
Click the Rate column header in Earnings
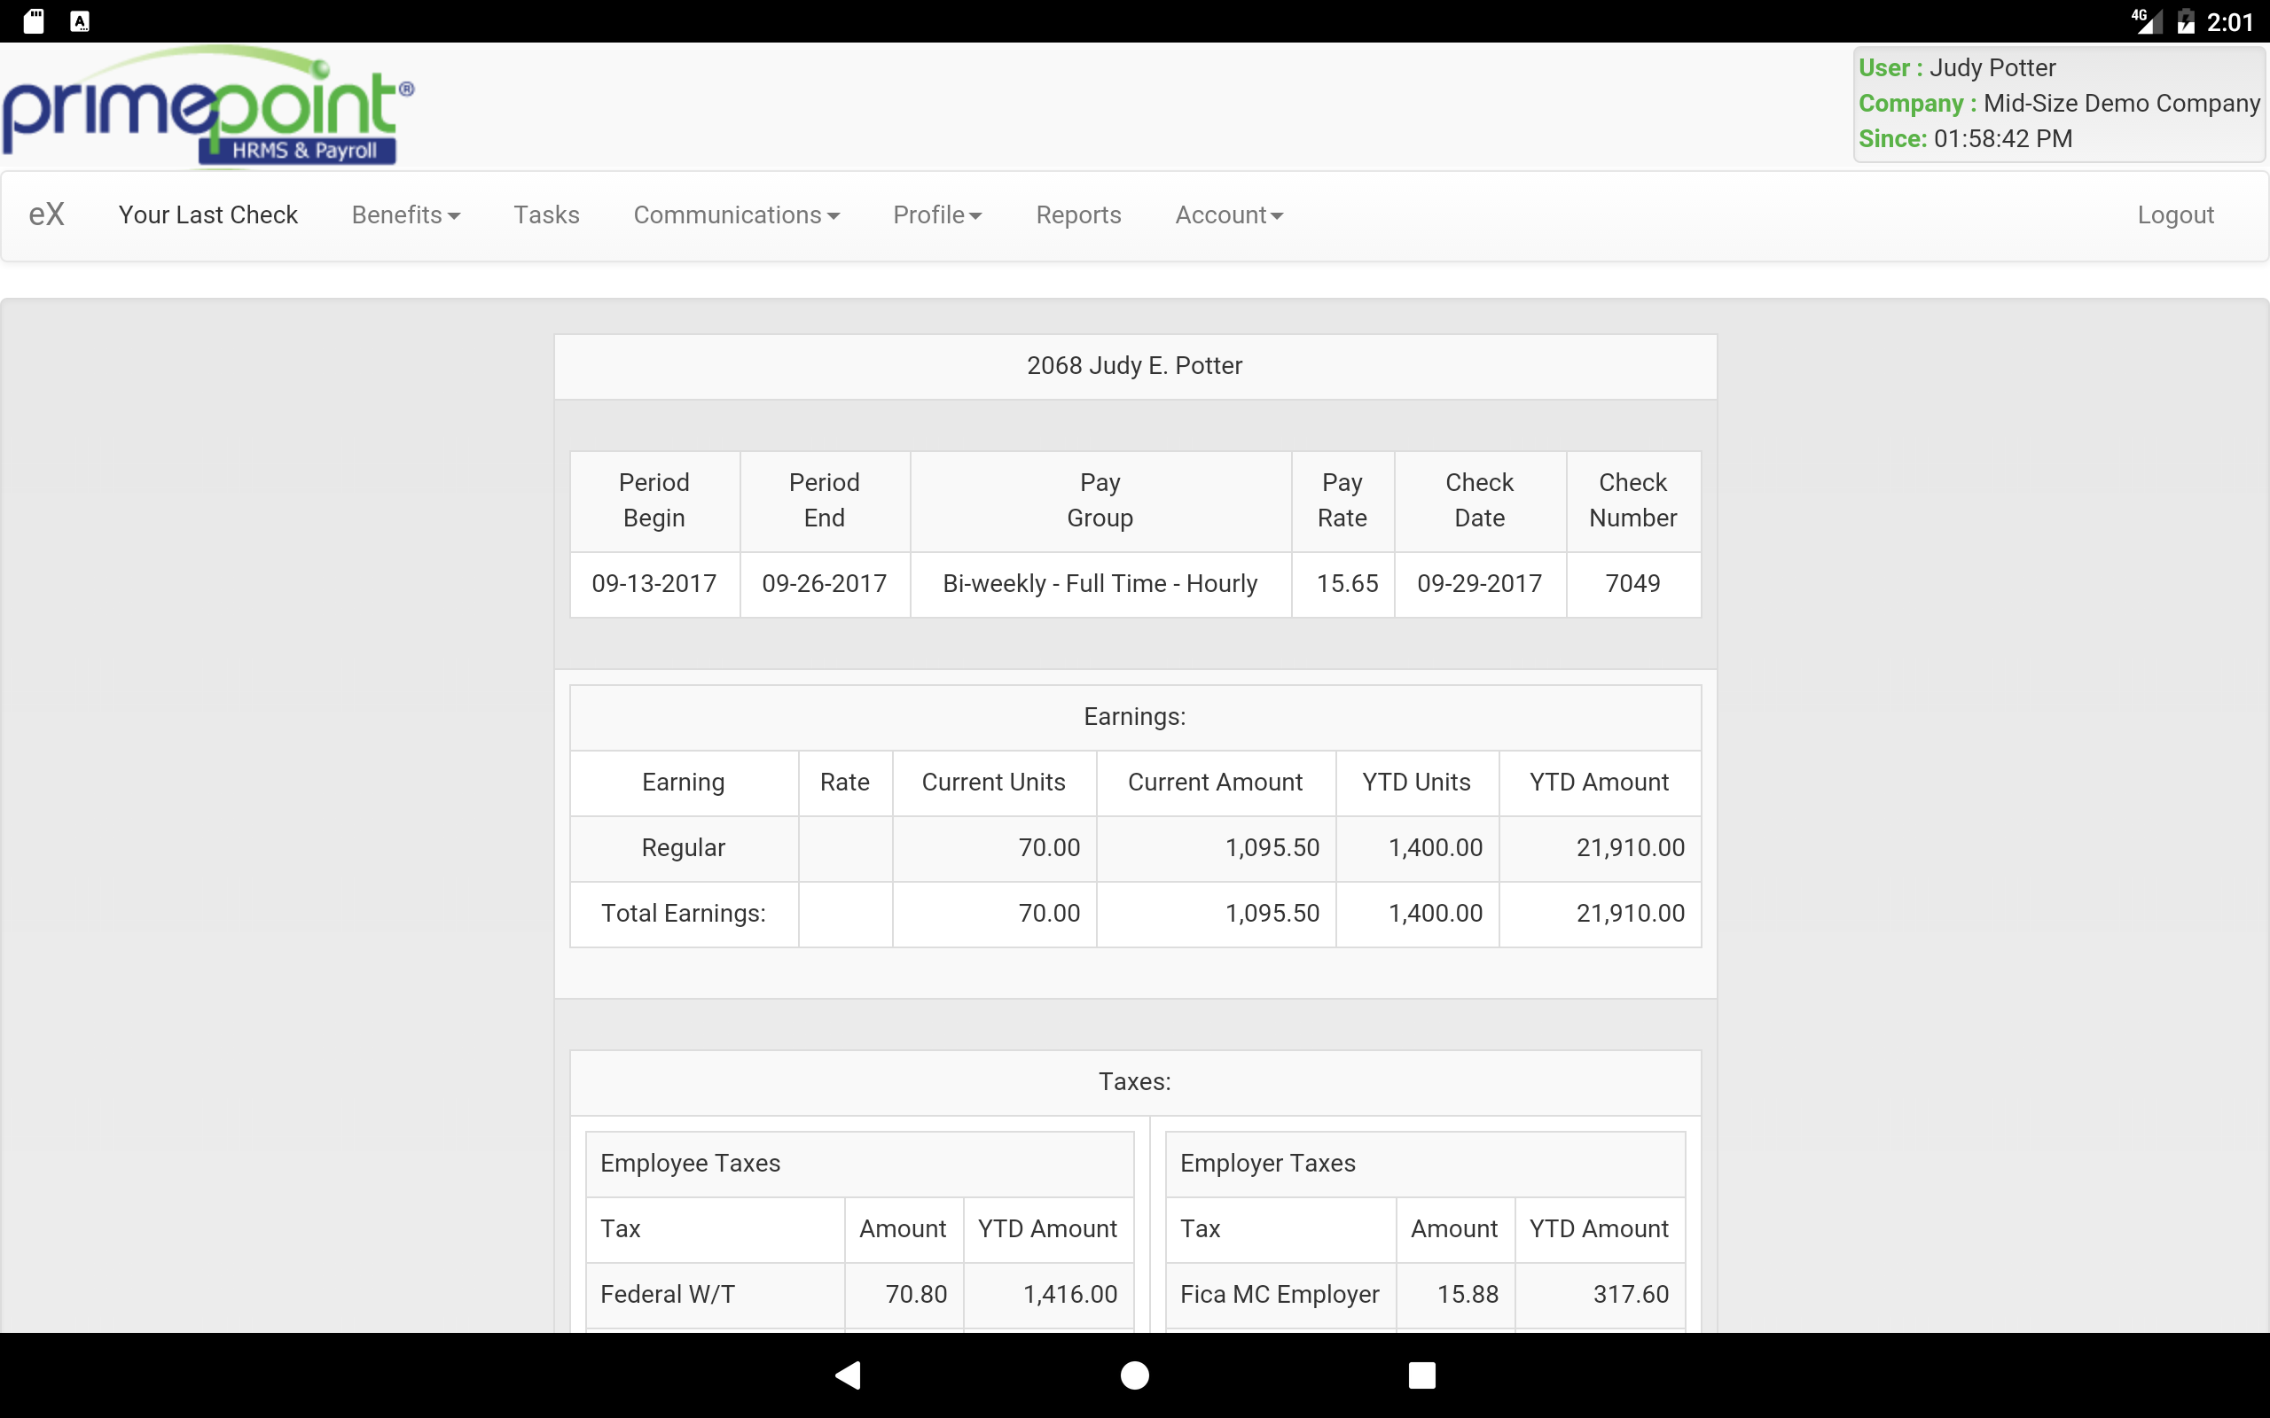[x=845, y=783]
